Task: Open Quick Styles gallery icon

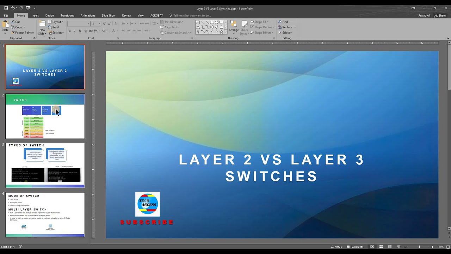Action: pyautogui.click(x=245, y=24)
